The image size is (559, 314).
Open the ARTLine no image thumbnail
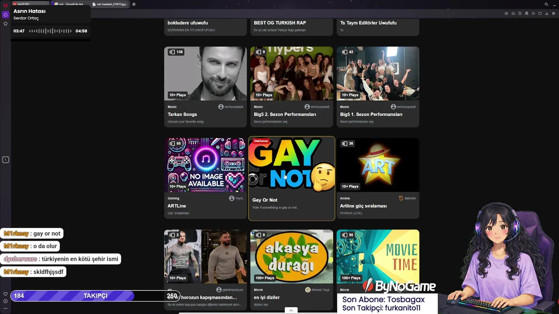pos(205,165)
